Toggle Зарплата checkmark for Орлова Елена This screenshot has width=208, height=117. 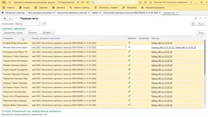[129, 60]
